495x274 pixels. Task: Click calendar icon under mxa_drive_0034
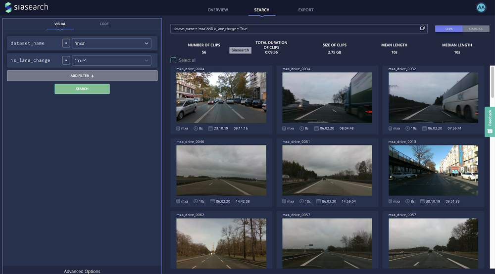pyautogui.click(x=316, y=128)
